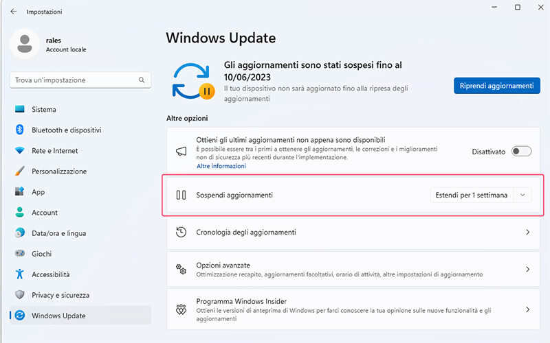Click the rales user avatar
Viewport: 550px width, 343px height.
(x=25, y=44)
